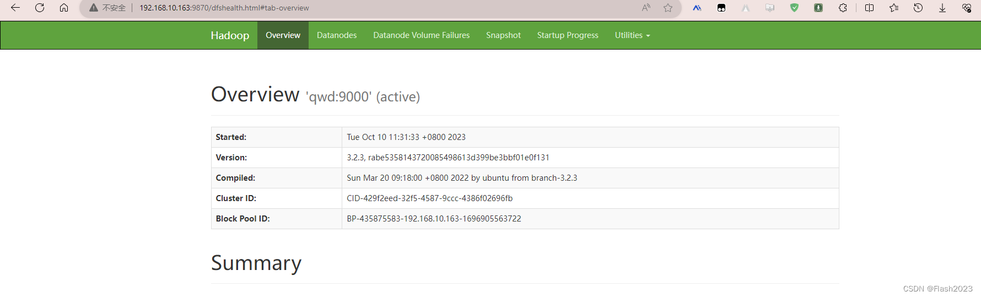Click the greyed-out 'A' extension icon
Image resolution: width=981 pixels, height=297 pixels.
pyautogui.click(x=746, y=8)
